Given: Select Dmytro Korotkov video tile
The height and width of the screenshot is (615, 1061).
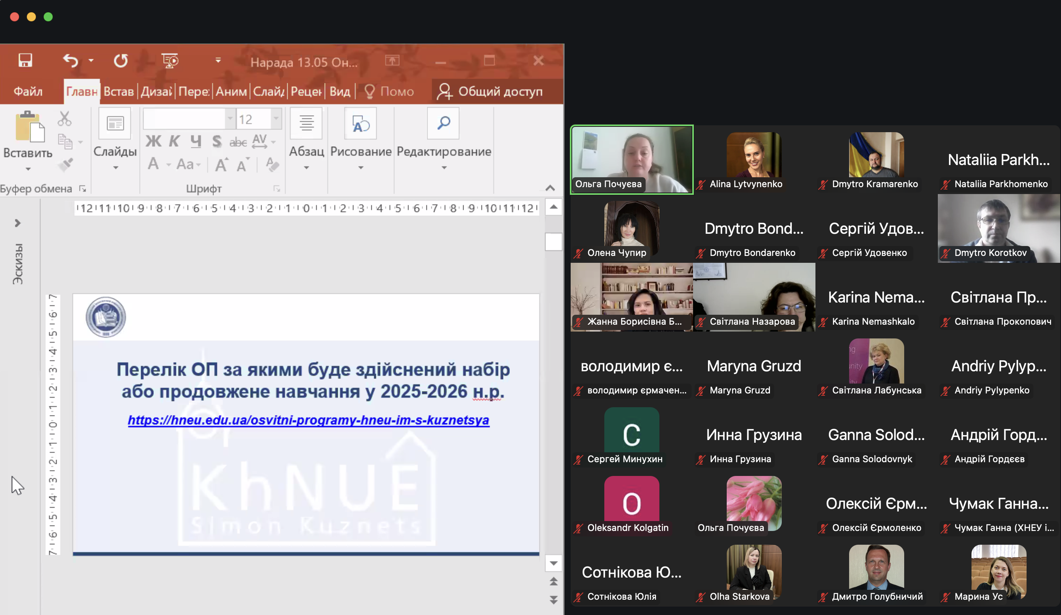Looking at the screenshot, I should 999,229.
